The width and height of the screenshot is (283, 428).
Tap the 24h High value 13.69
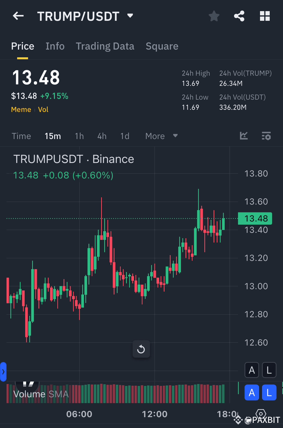point(190,84)
